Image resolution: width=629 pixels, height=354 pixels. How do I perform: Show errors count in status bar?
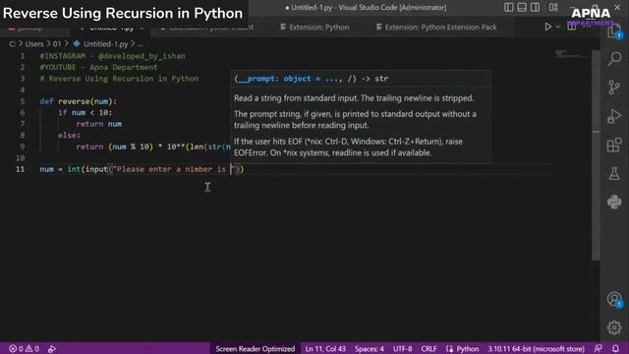click(16, 348)
